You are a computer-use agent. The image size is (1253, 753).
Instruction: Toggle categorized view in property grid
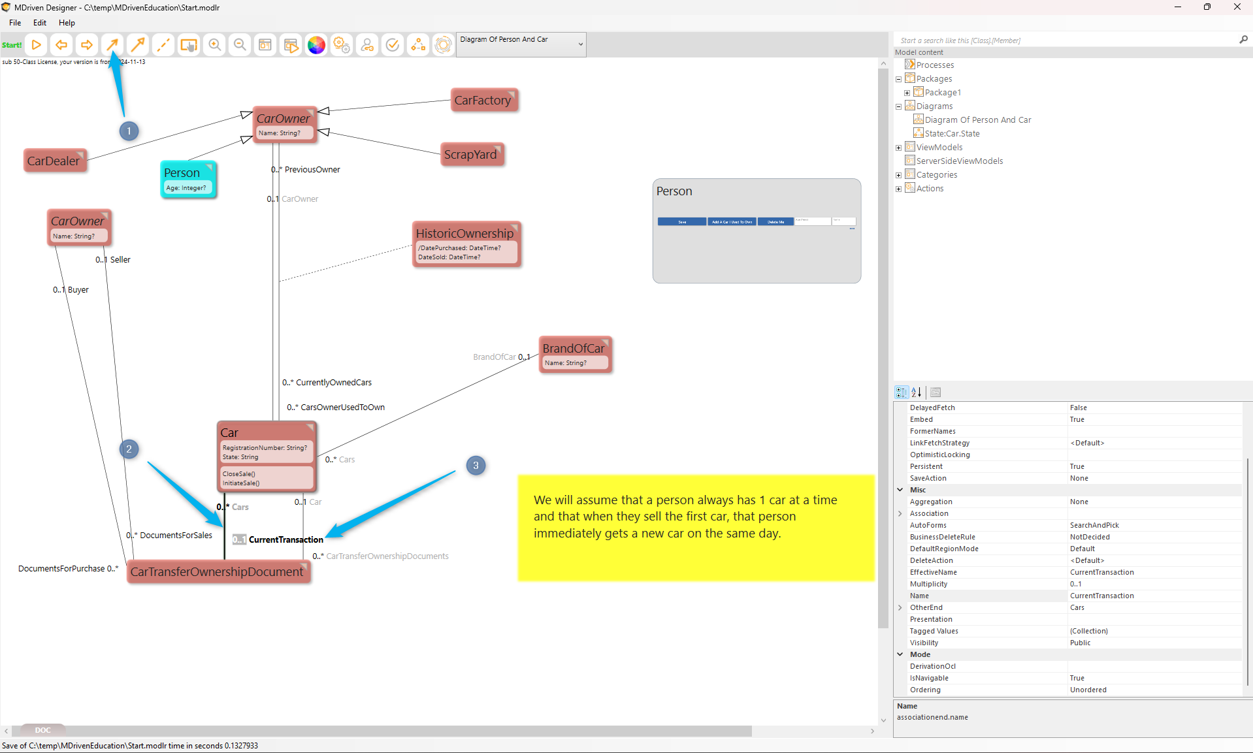click(x=902, y=392)
